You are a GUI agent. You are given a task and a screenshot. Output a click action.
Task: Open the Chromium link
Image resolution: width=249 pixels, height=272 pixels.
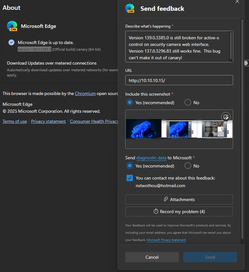[x=85, y=93]
